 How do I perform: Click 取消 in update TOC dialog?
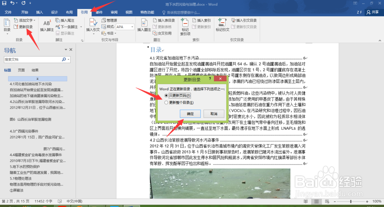[x=214, y=114]
